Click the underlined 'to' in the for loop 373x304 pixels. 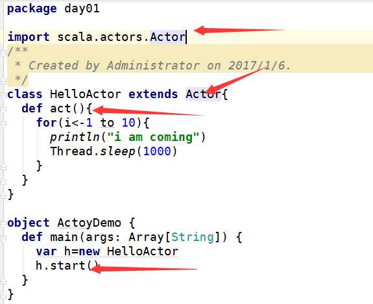[x=107, y=123]
